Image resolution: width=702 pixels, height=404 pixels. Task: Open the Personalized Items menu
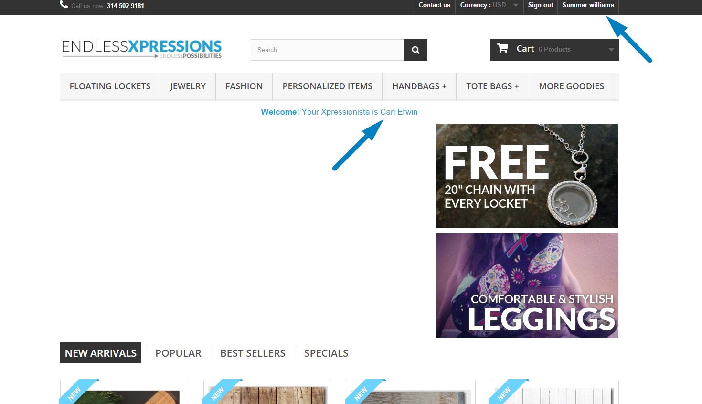click(x=327, y=86)
